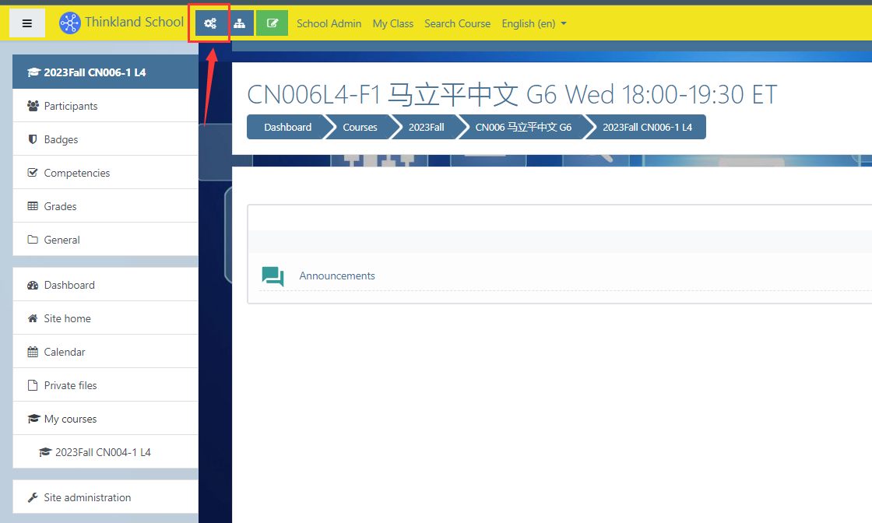The height and width of the screenshot is (523, 872).
Task: Open Competencies in the side panel
Action: pos(76,173)
